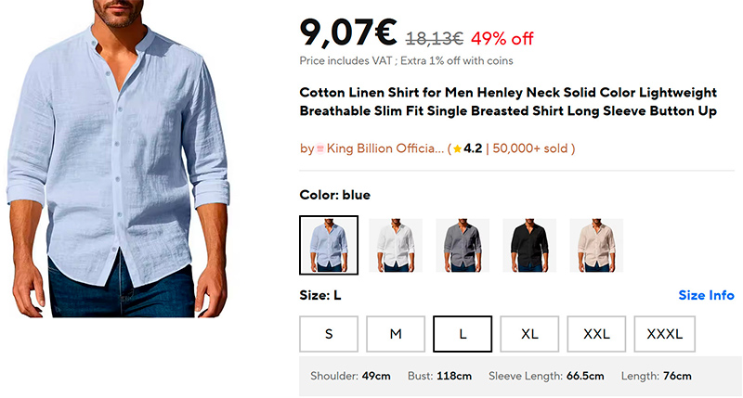
Task: Choose size M
Action: (396, 334)
